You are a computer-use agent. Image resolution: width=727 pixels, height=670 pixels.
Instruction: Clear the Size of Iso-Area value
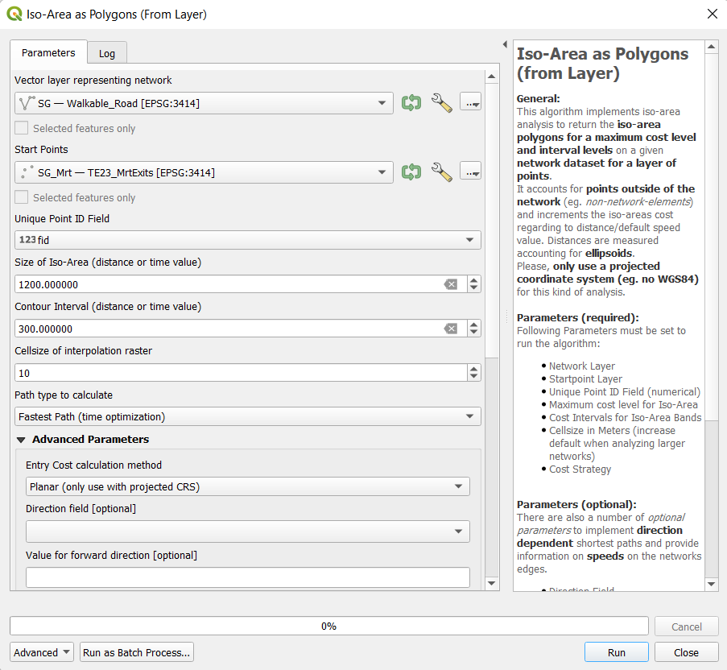pyautogui.click(x=451, y=284)
